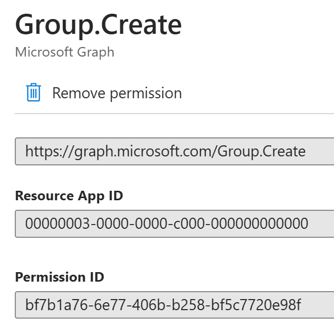Click the word 'permission' in the toolbar
Image resolution: width=334 pixels, height=335 pixels.
point(146,94)
